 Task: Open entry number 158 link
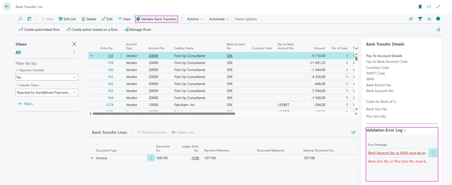click(111, 56)
